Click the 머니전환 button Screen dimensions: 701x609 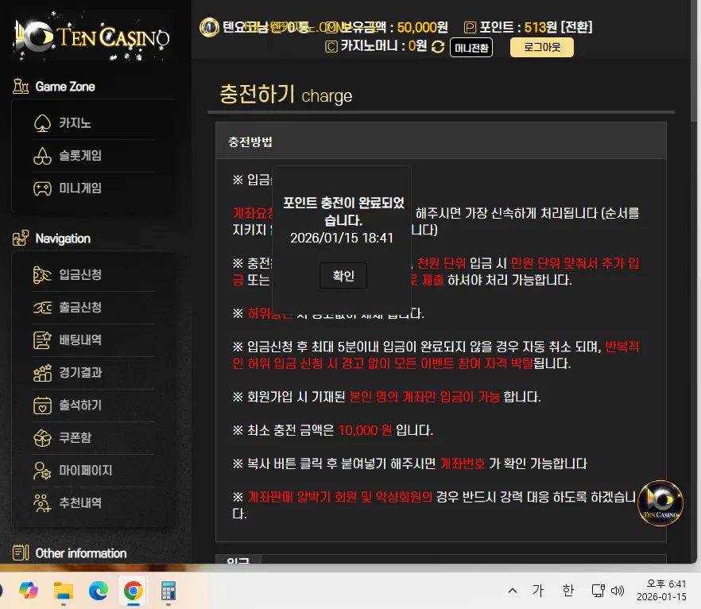[471, 48]
